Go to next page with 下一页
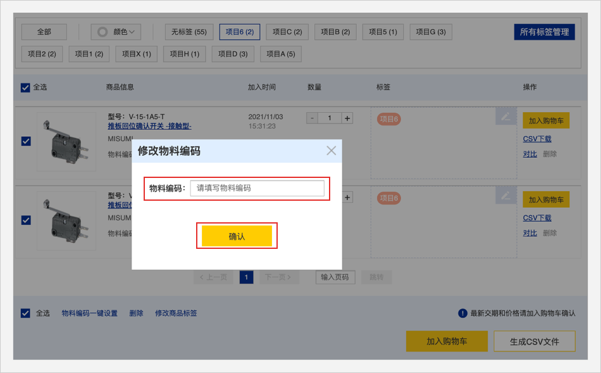This screenshot has width=601, height=373. pyautogui.click(x=278, y=277)
